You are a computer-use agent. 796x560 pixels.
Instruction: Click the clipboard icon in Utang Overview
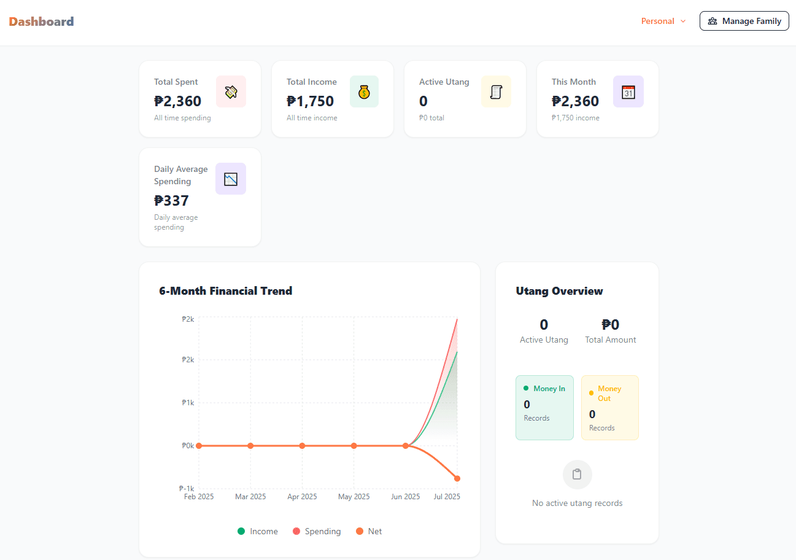576,474
